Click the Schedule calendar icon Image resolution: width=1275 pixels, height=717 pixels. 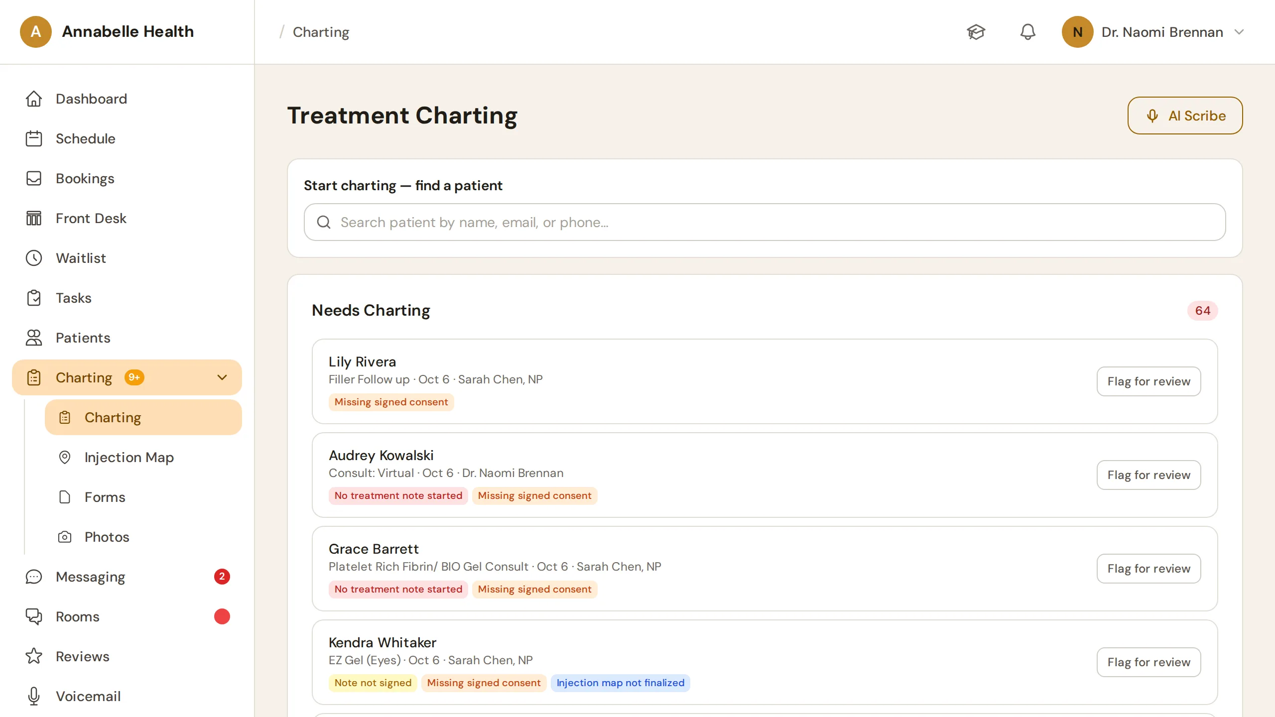34,138
